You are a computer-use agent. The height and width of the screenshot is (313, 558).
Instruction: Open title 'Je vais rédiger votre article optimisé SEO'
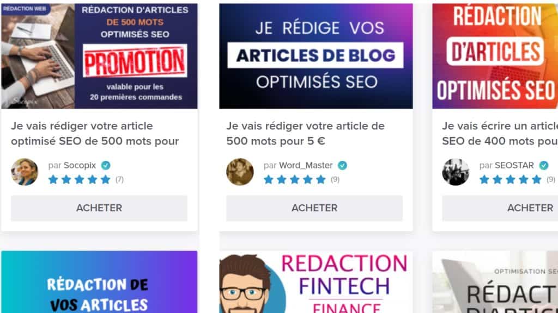click(95, 134)
